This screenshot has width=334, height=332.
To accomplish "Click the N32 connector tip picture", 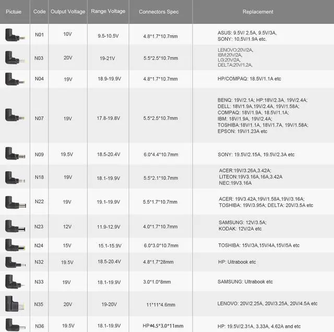I will tap(15, 263).
